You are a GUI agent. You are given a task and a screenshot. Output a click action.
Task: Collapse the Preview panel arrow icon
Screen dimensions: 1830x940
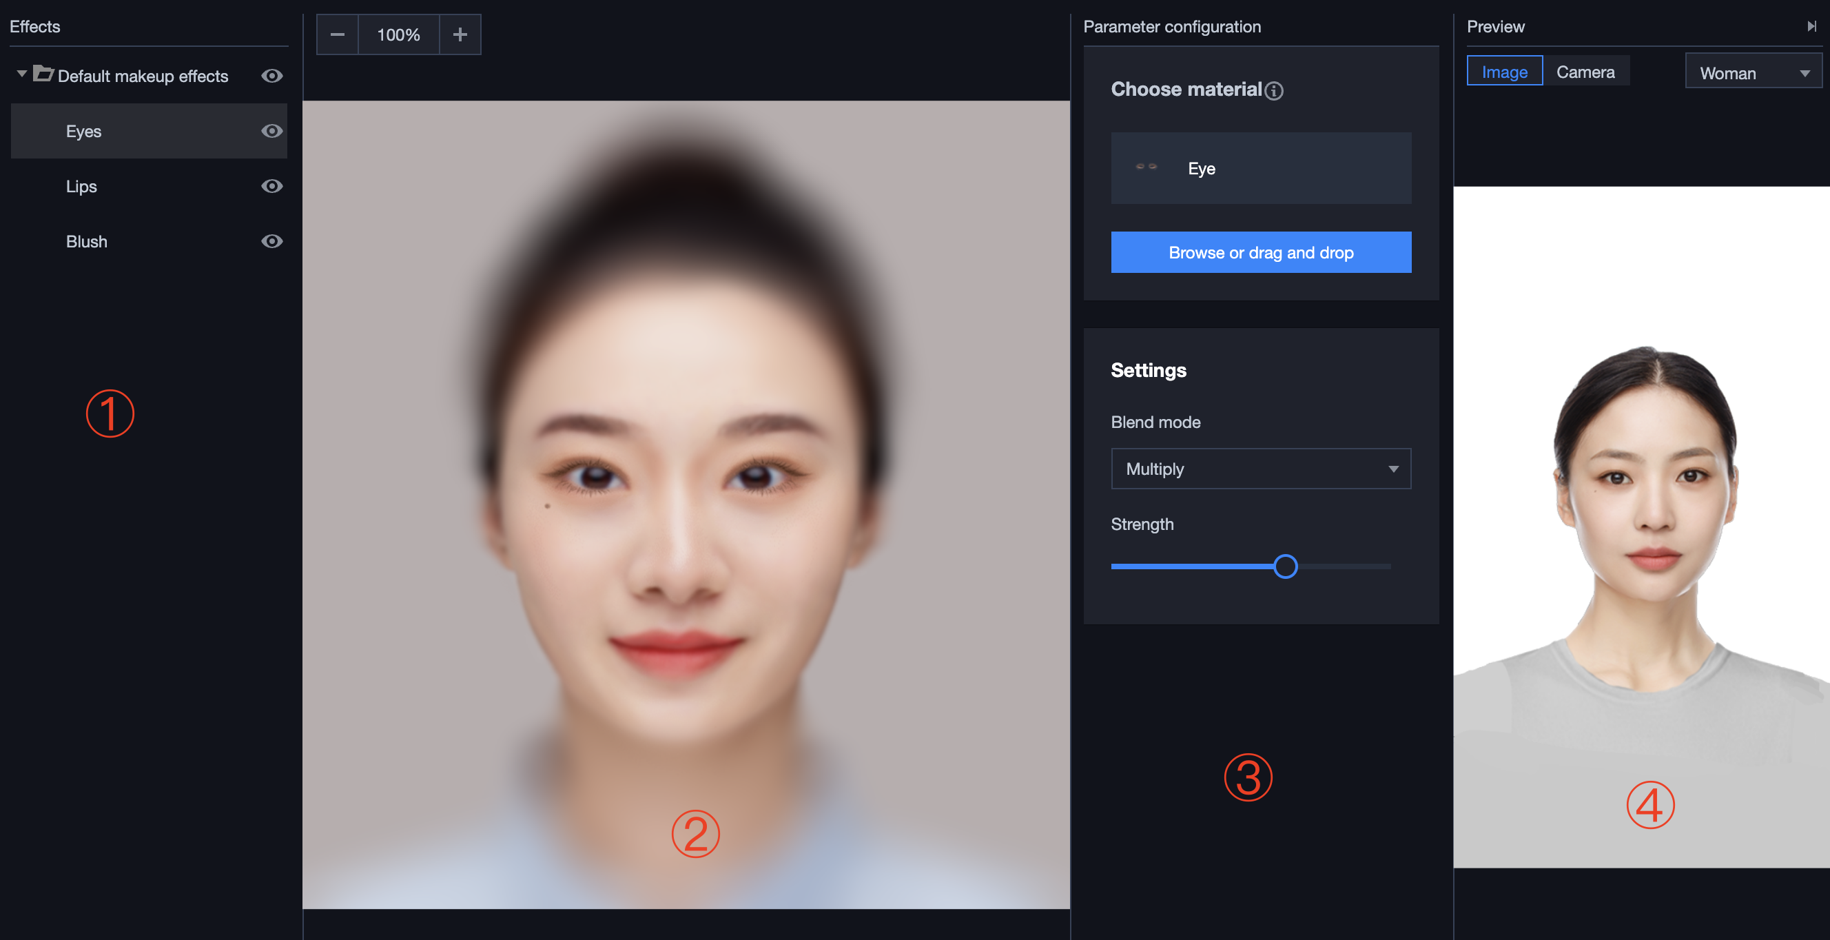(x=1811, y=26)
